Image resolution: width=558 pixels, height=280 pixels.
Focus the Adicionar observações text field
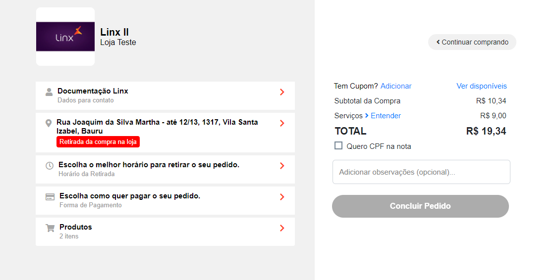tap(421, 172)
